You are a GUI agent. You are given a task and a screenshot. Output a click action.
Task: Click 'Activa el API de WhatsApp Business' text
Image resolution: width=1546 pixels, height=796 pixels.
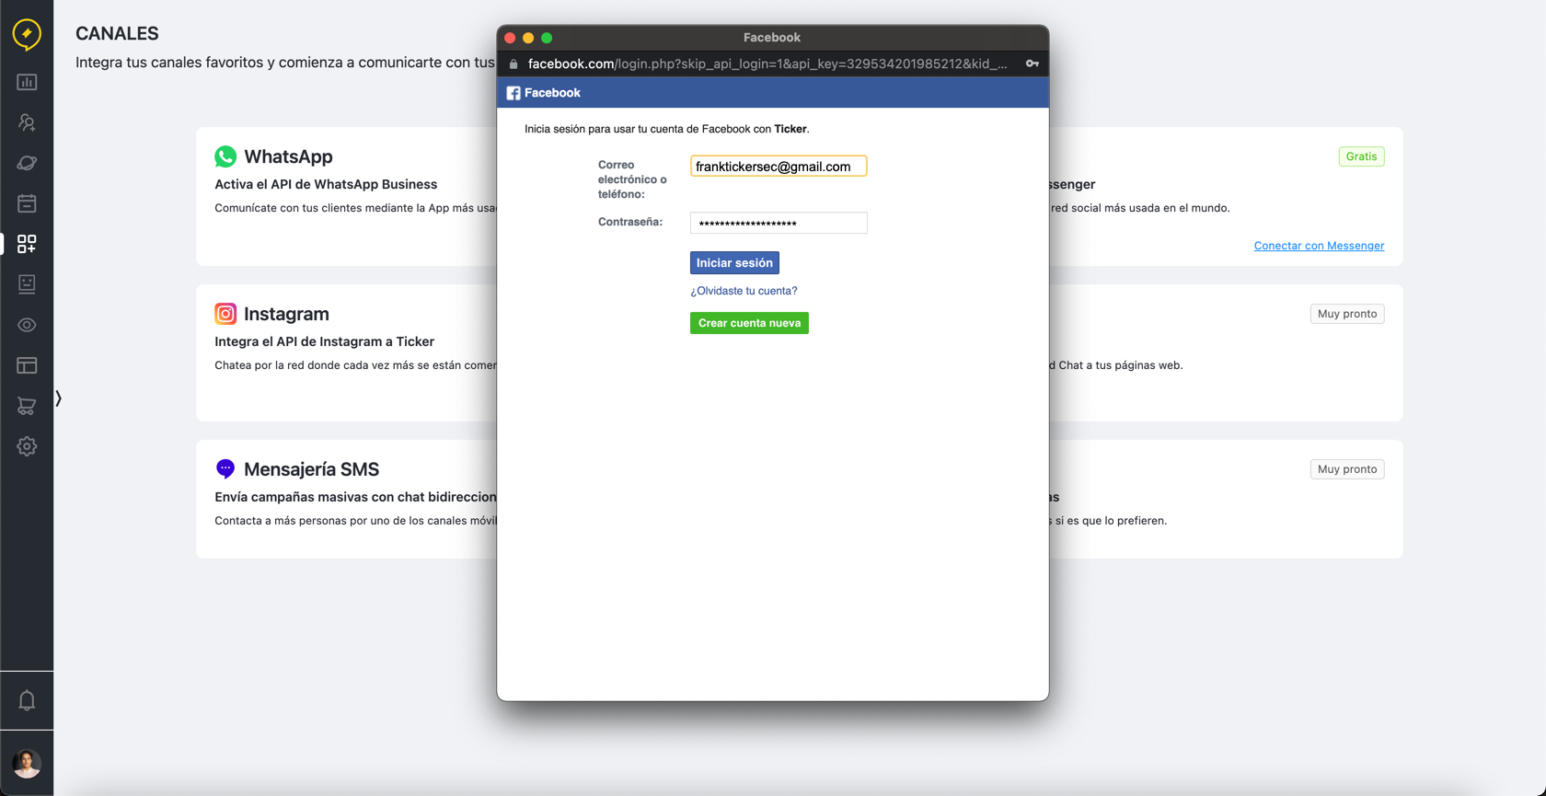pos(326,184)
